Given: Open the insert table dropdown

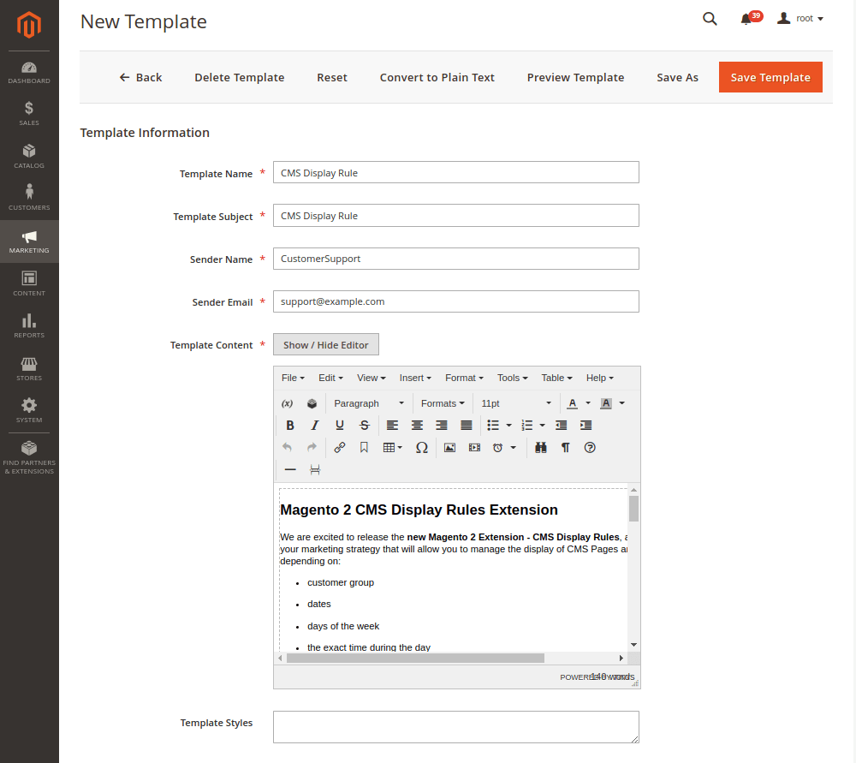Looking at the screenshot, I should coord(393,448).
